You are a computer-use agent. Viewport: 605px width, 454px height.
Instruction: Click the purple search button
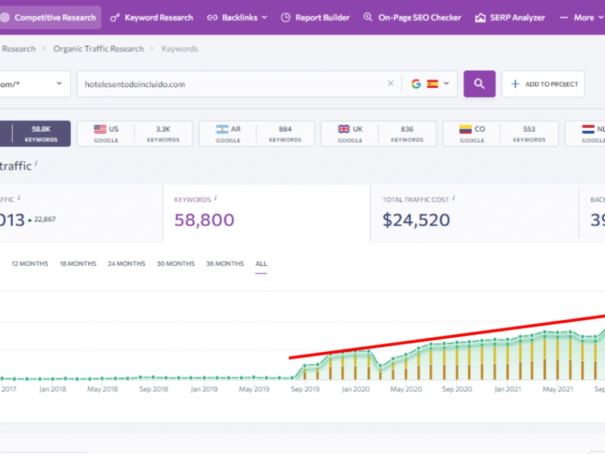[480, 84]
